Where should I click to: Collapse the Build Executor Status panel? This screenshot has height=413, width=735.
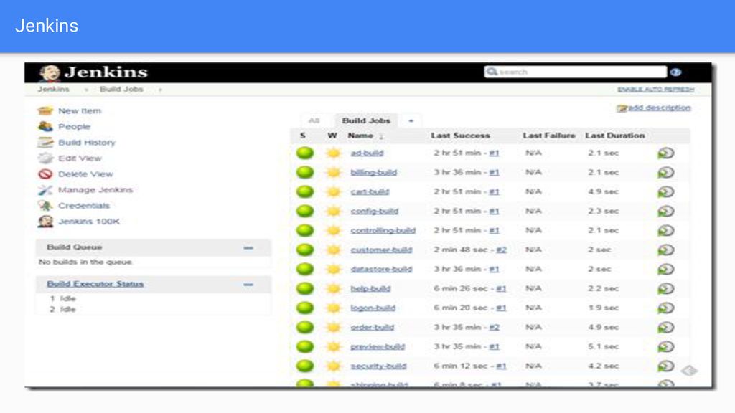click(x=248, y=284)
